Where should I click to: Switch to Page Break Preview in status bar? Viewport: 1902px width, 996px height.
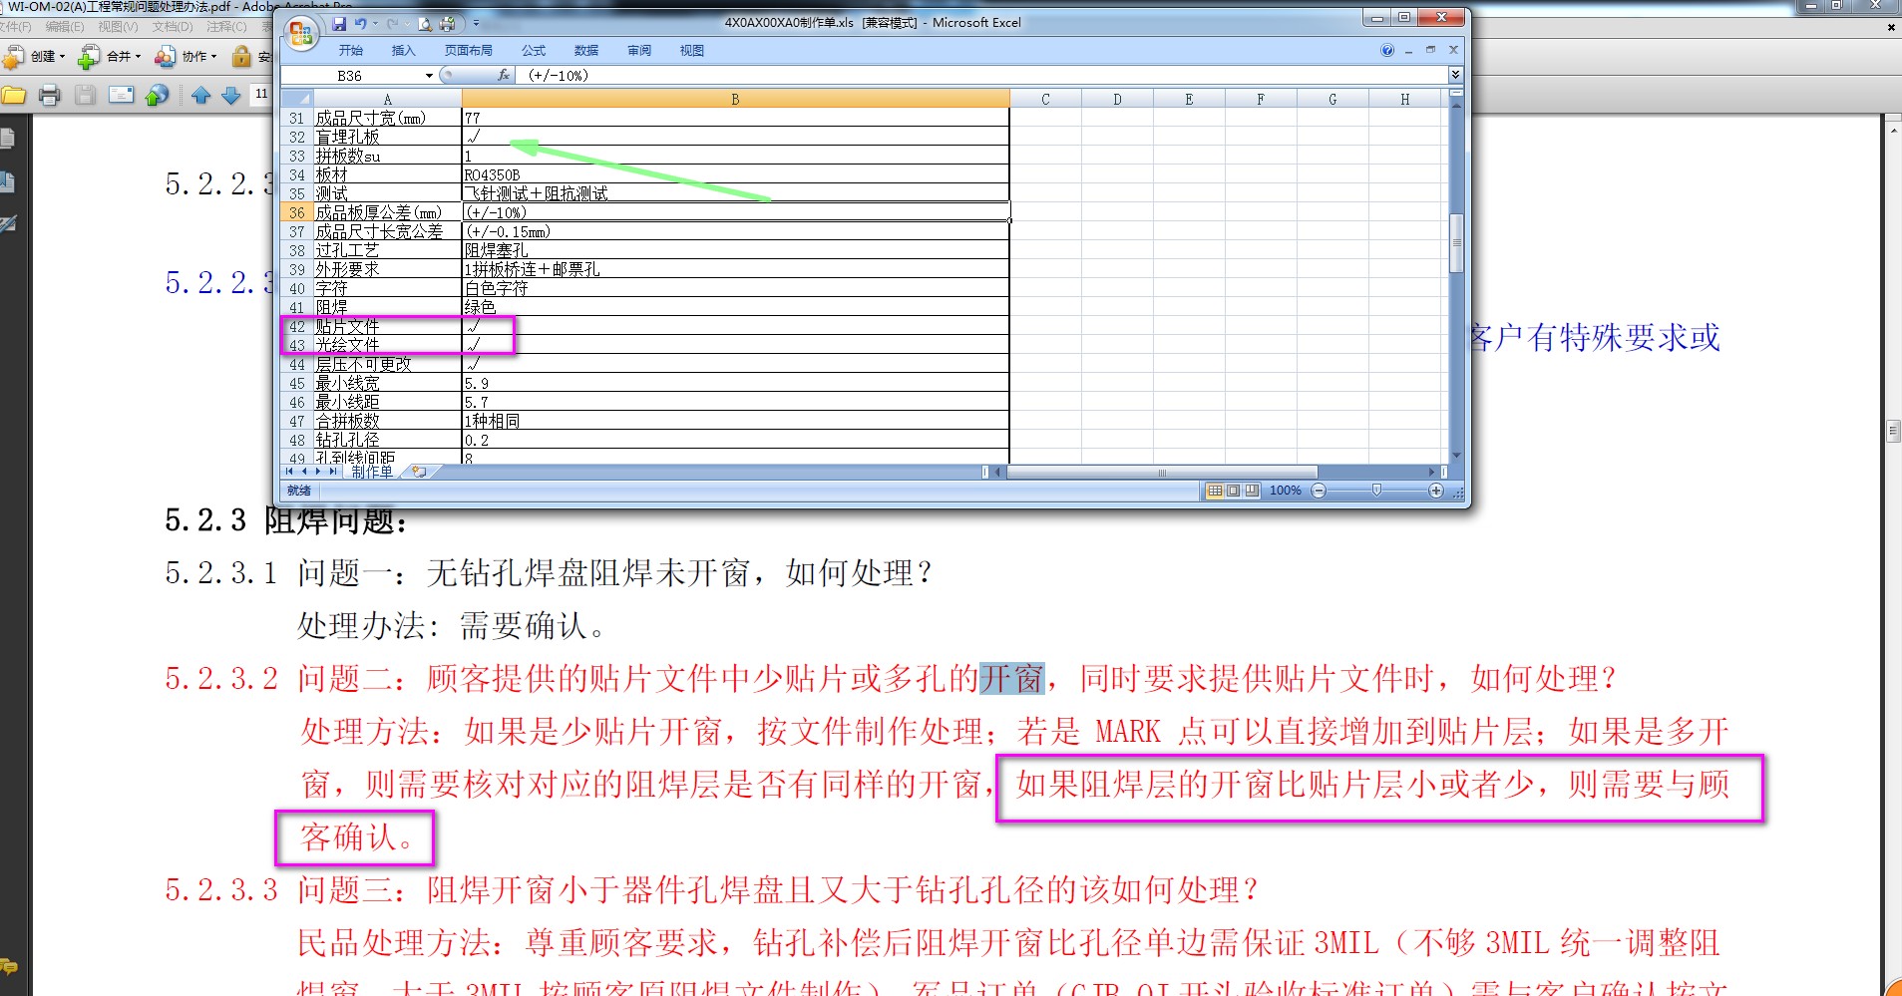click(1252, 491)
